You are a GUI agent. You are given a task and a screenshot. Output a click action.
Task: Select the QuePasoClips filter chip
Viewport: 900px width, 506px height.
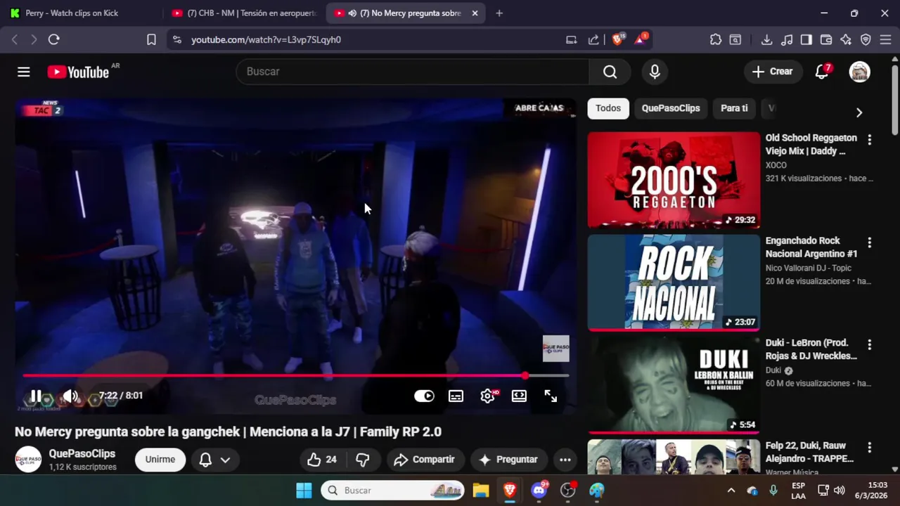[x=670, y=108]
